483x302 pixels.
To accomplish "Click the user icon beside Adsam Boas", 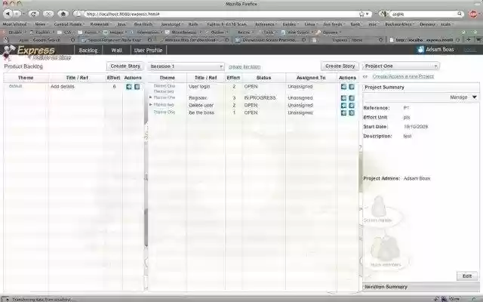I will tap(420, 50).
